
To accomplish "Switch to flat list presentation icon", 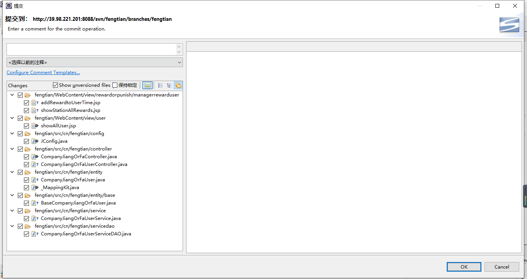I will 160,85.
